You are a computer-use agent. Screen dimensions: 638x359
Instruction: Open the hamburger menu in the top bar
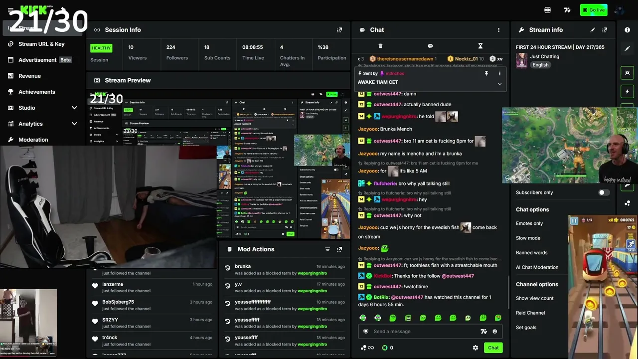click(x=10, y=10)
